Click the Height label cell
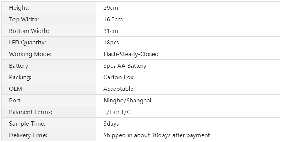 (x=49, y=7)
